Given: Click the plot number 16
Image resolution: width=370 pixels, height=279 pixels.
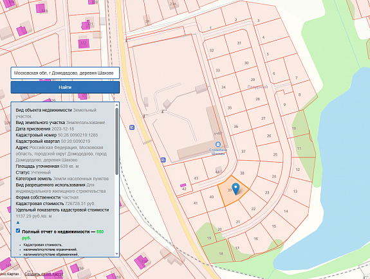Looking at the screenshot, I should coord(256,239).
